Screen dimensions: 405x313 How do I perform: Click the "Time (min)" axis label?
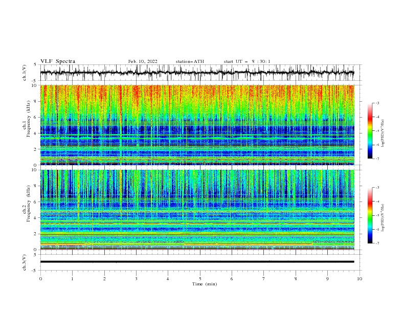[x=205, y=284]
